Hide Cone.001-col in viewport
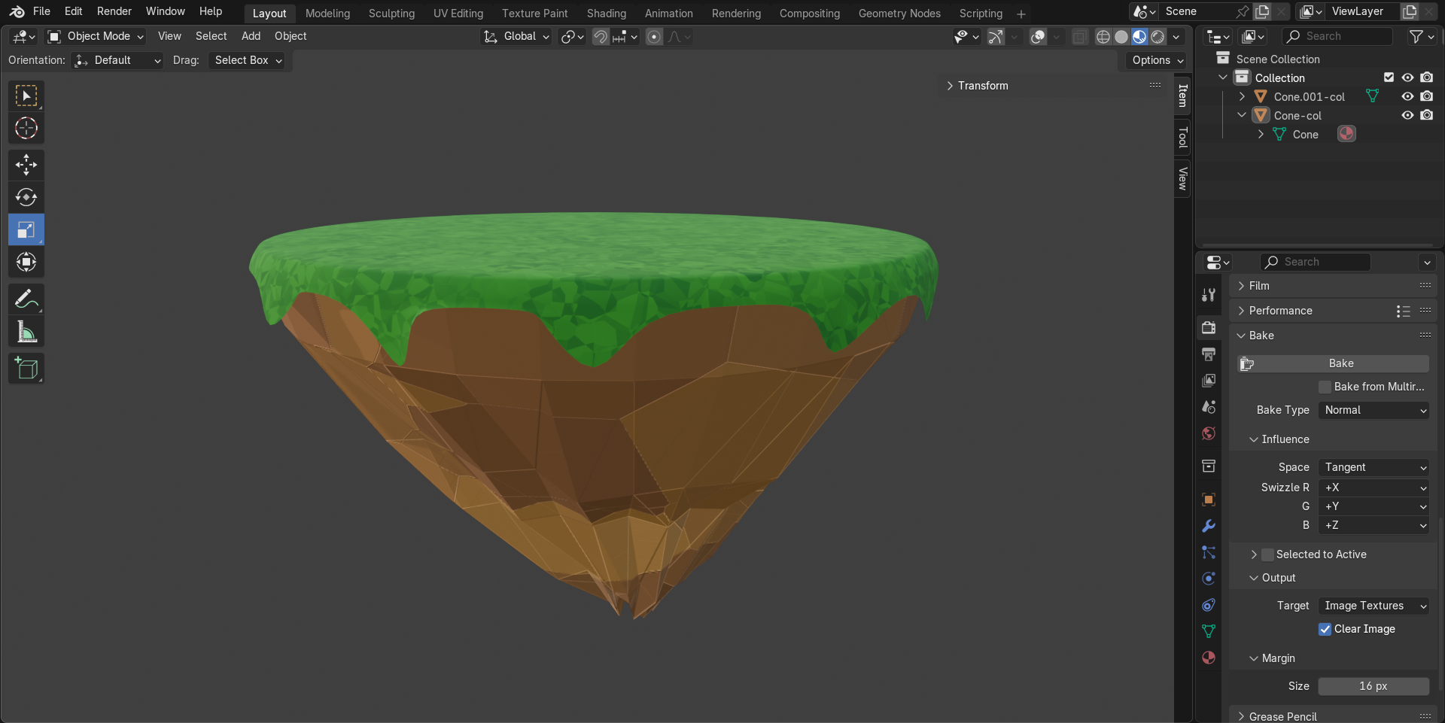Image resolution: width=1445 pixels, height=723 pixels. pos(1407,96)
